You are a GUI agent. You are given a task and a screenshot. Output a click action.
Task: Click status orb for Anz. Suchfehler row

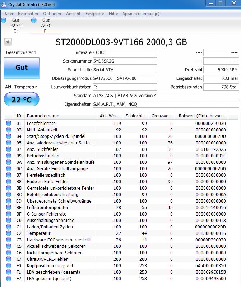pos(9,149)
